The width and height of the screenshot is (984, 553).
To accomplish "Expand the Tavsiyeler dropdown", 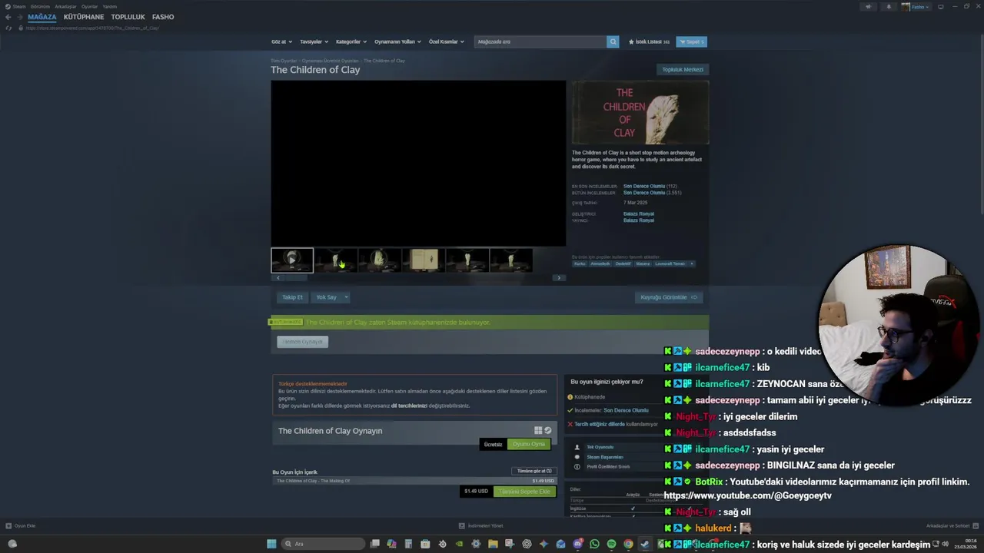I will pos(314,41).
